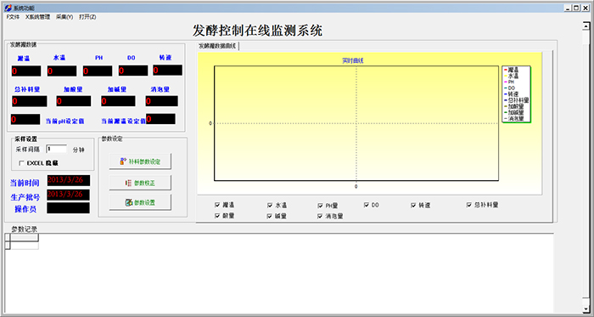Open the X系统管理 menu
Viewport: 594px width, 317px height.
coord(37,17)
